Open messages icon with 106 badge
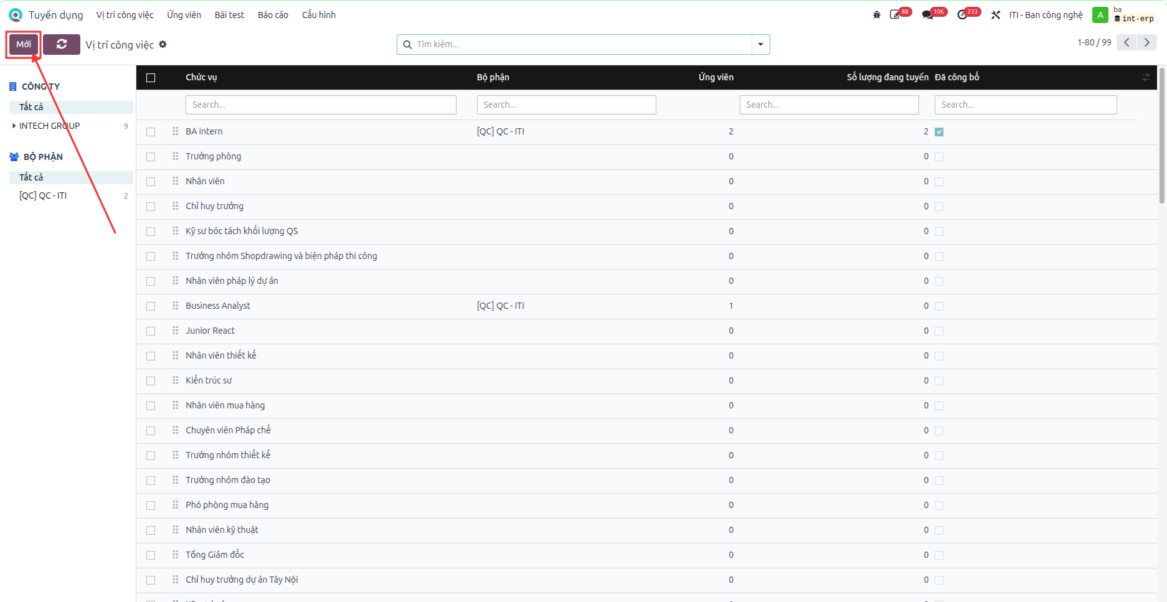Image resolution: width=1167 pixels, height=602 pixels. pyautogui.click(x=928, y=15)
